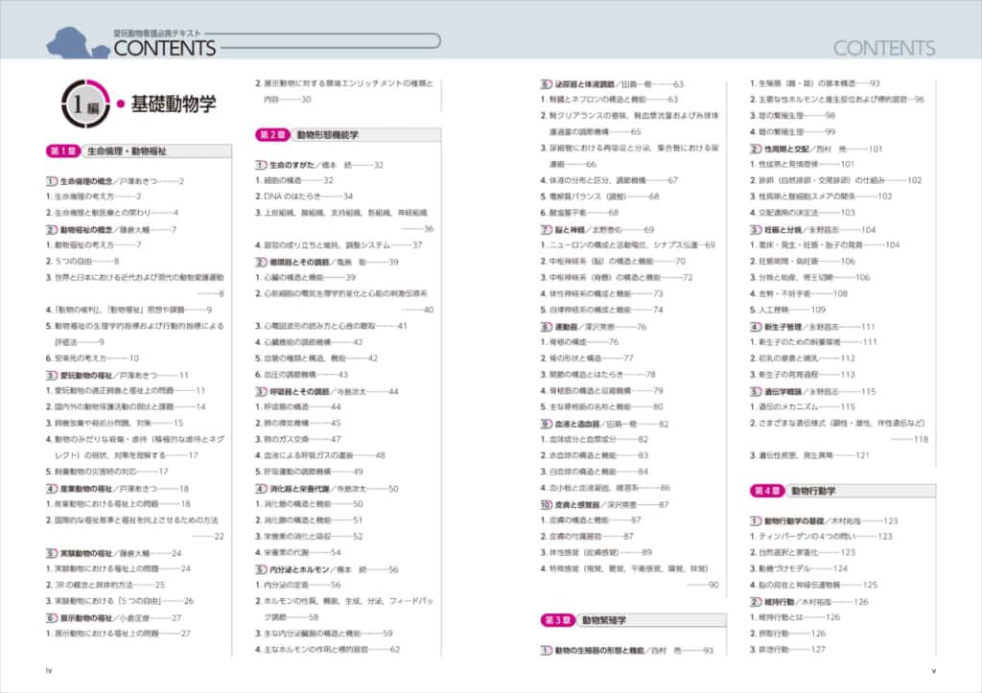Click the pink dot before 基礎動物学
This screenshot has width=982, height=693.
[x=121, y=105]
